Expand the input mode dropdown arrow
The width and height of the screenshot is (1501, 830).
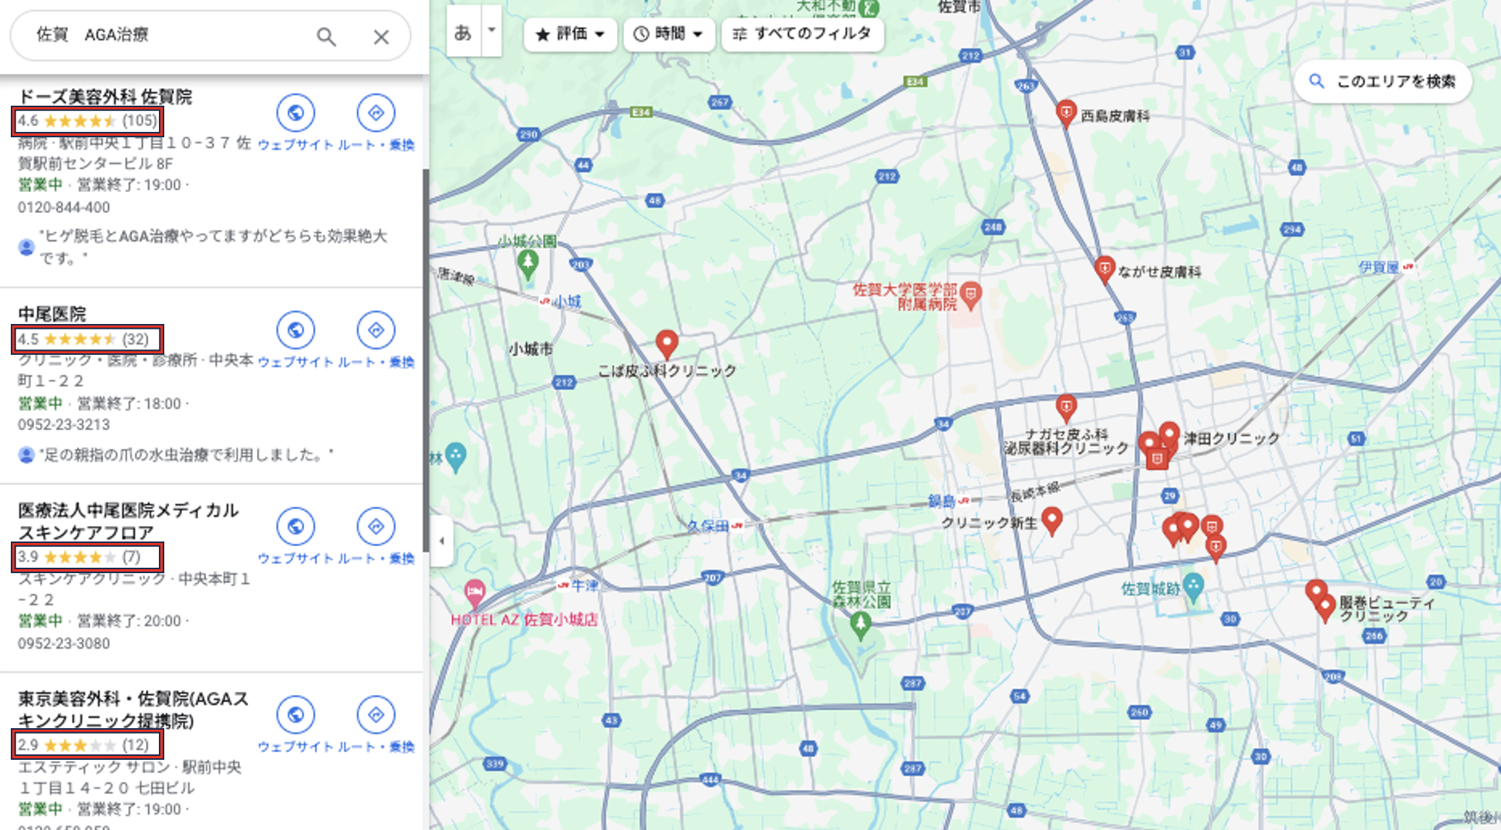pos(492,32)
